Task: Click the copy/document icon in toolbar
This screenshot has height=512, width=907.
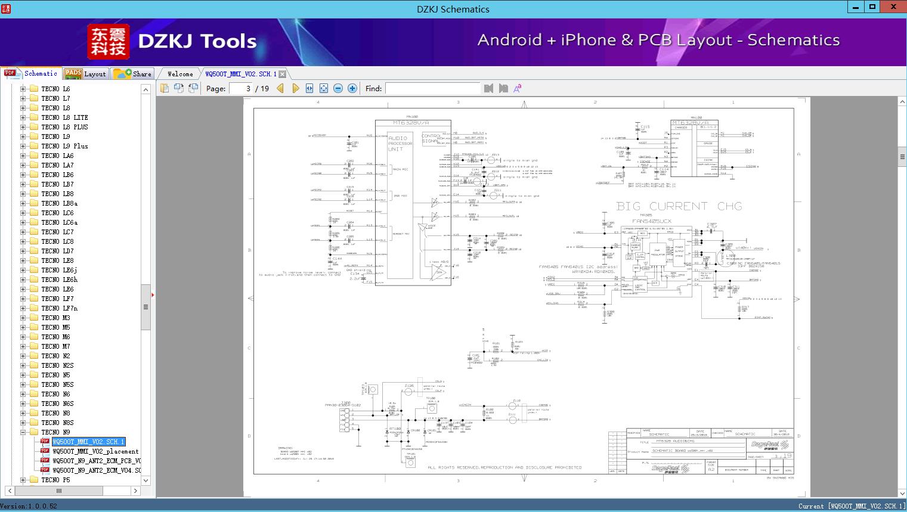Action: click(x=164, y=88)
